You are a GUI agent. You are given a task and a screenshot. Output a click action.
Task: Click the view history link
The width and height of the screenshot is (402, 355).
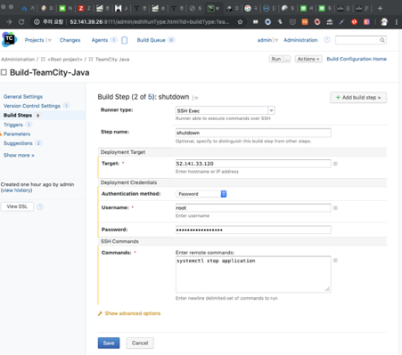tap(17, 190)
